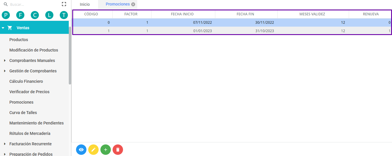Expand Preparación de Pedidos submenu arrow
The width and height of the screenshot is (392, 156).
5,154
